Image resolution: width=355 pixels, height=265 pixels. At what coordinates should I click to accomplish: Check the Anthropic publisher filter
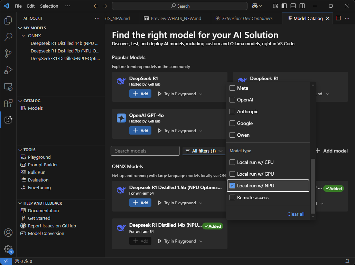pyautogui.click(x=233, y=112)
